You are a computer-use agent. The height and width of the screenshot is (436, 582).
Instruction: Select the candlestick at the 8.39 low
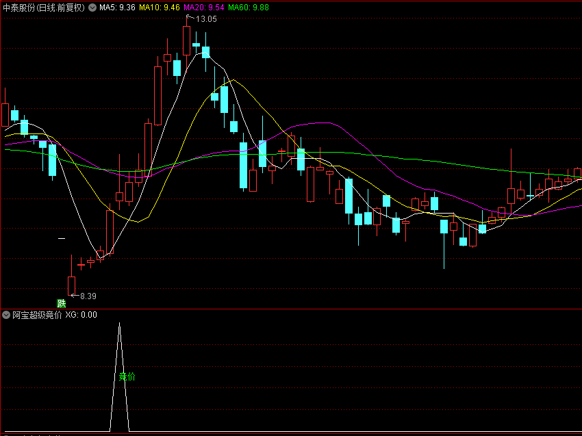click(71, 285)
